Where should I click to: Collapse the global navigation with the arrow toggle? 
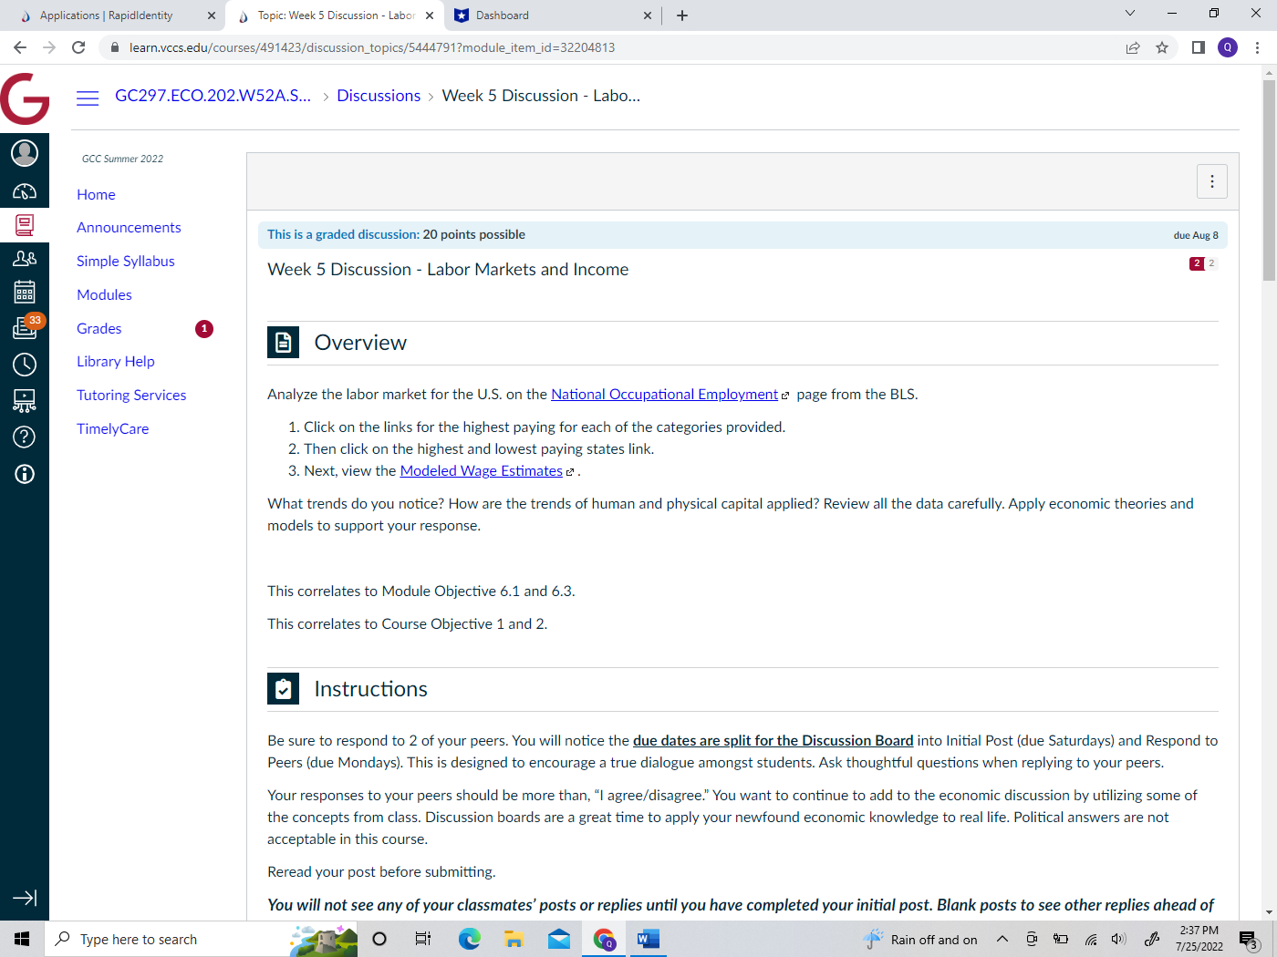tap(25, 899)
